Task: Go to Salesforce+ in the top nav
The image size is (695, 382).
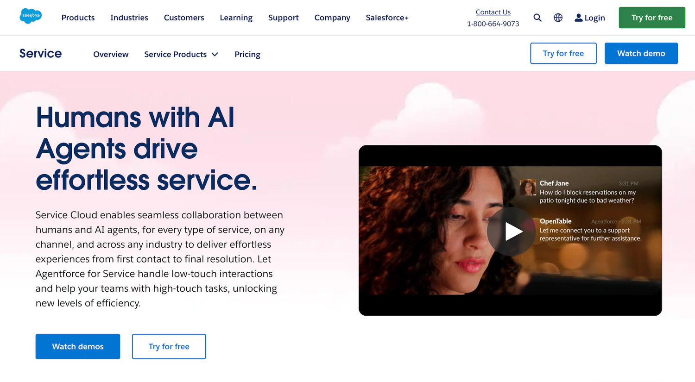Action: 387,18
